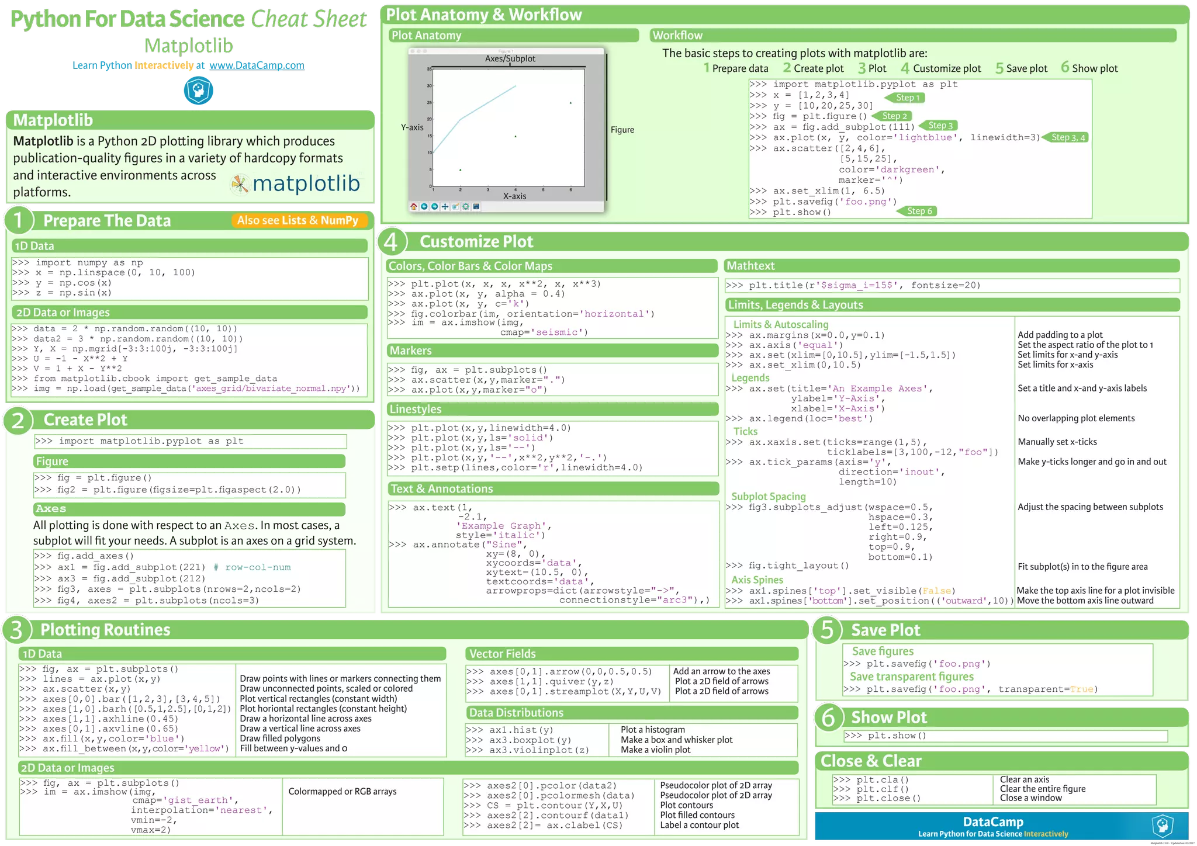Click the DataCamp shield logo under Matplotlib title

(199, 91)
